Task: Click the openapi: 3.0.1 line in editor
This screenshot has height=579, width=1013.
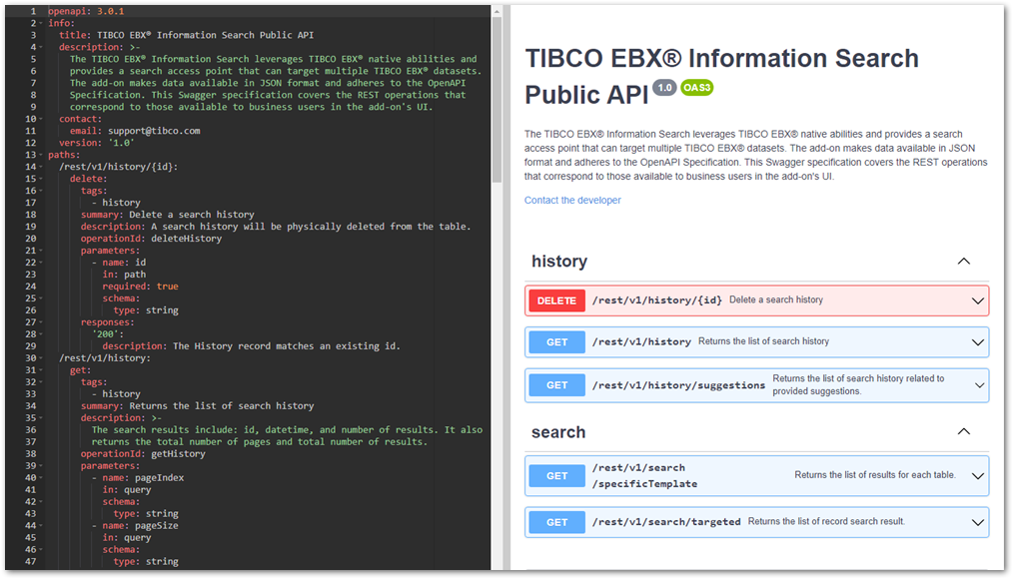Action: coord(86,12)
